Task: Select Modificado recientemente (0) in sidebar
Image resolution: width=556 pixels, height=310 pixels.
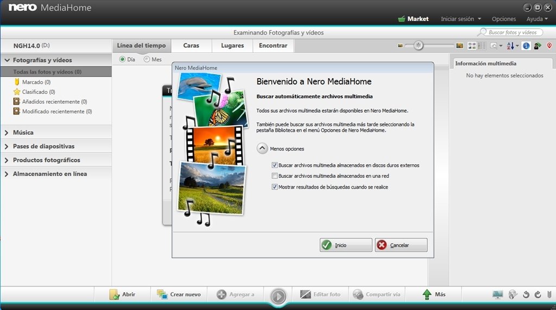Action: click(57, 112)
